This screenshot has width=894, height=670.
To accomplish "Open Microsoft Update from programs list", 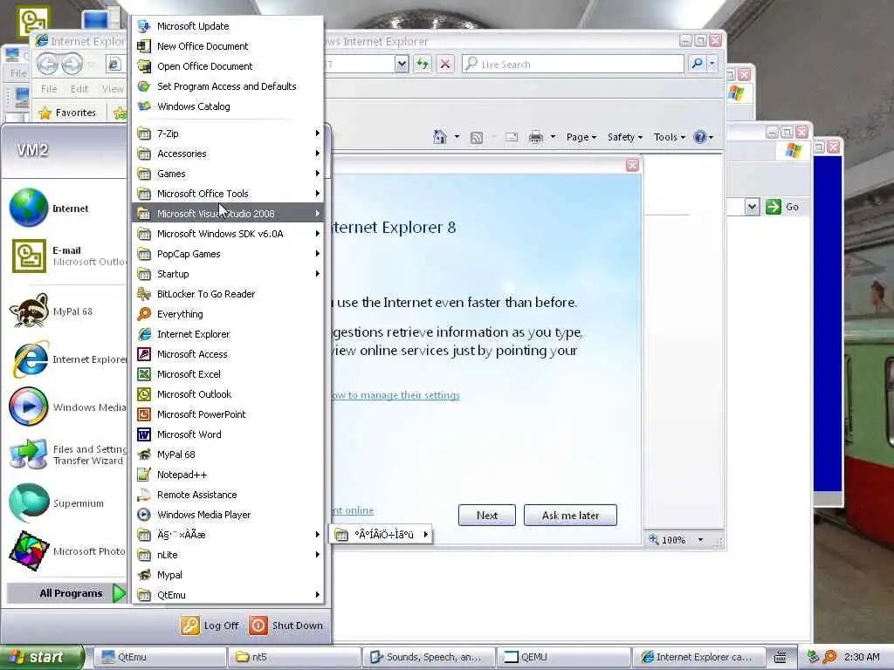I will pyautogui.click(x=228, y=26).
